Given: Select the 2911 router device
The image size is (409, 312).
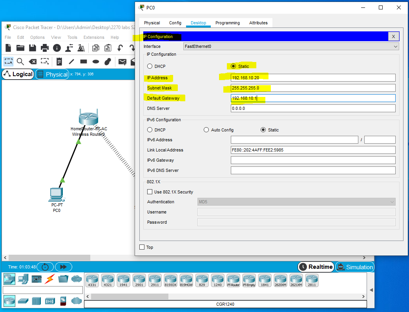Looking at the screenshot, I should click(155, 280).
